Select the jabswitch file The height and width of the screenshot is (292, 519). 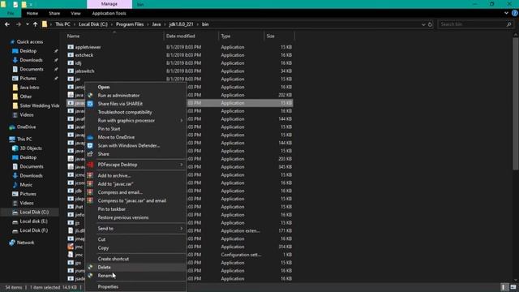pos(84,71)
